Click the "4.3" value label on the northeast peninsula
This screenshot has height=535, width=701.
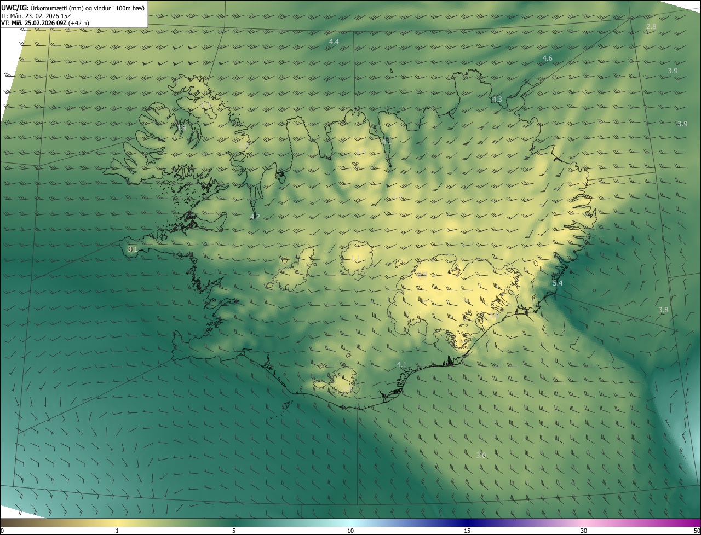497,99
